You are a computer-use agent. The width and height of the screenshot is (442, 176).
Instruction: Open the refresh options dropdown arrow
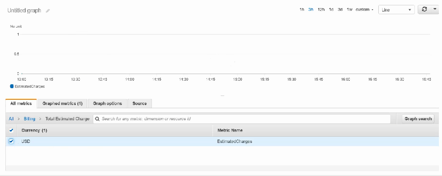(x=435, y=9)
